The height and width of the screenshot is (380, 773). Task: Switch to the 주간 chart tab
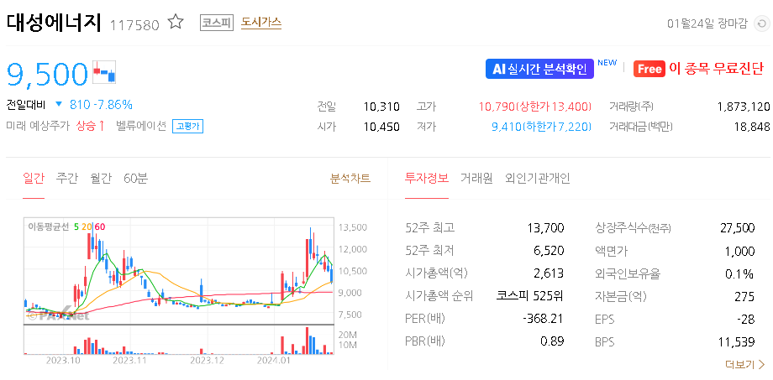(x=66, y=178)
